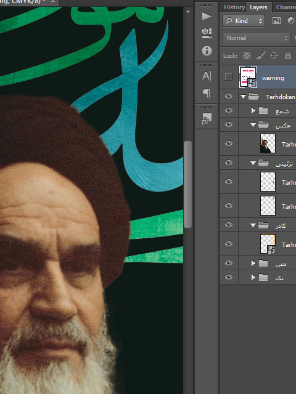The width and height of the screenshot is (296, 394).
Task: Hide the تزئینی group
Action: coord(229,163)
